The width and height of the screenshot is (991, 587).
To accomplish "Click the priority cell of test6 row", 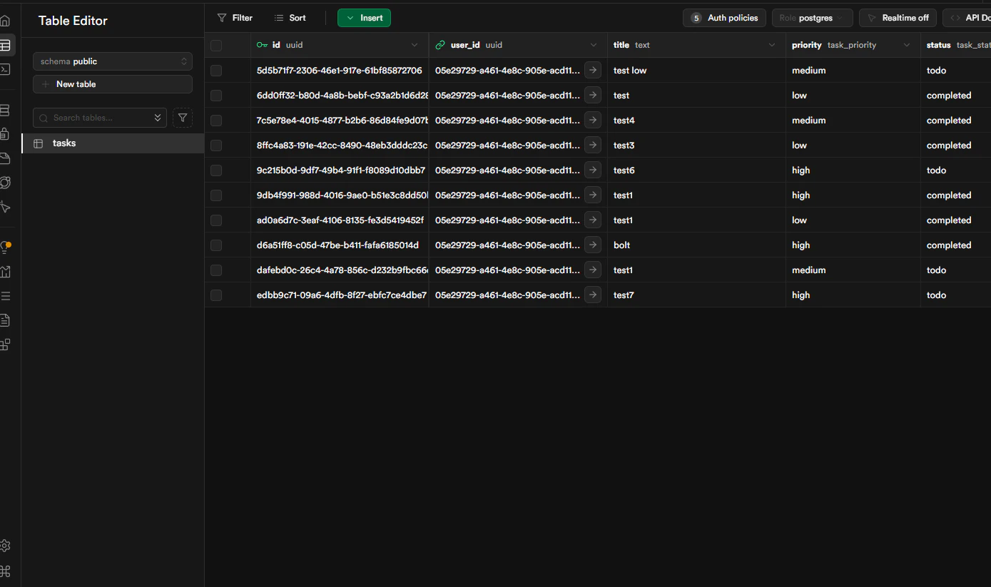I will point(853,170).
